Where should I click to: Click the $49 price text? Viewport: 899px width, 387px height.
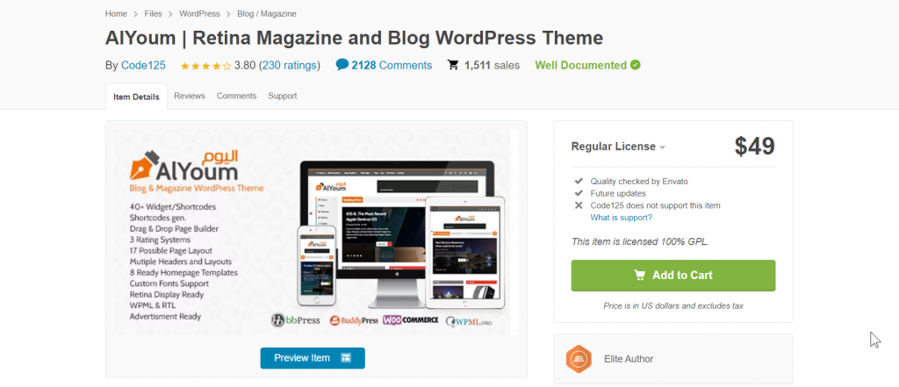pos(754,147)
